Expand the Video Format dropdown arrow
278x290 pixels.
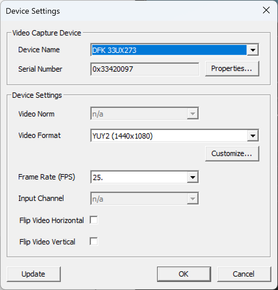pyautogui.click(x=253, y=136)
